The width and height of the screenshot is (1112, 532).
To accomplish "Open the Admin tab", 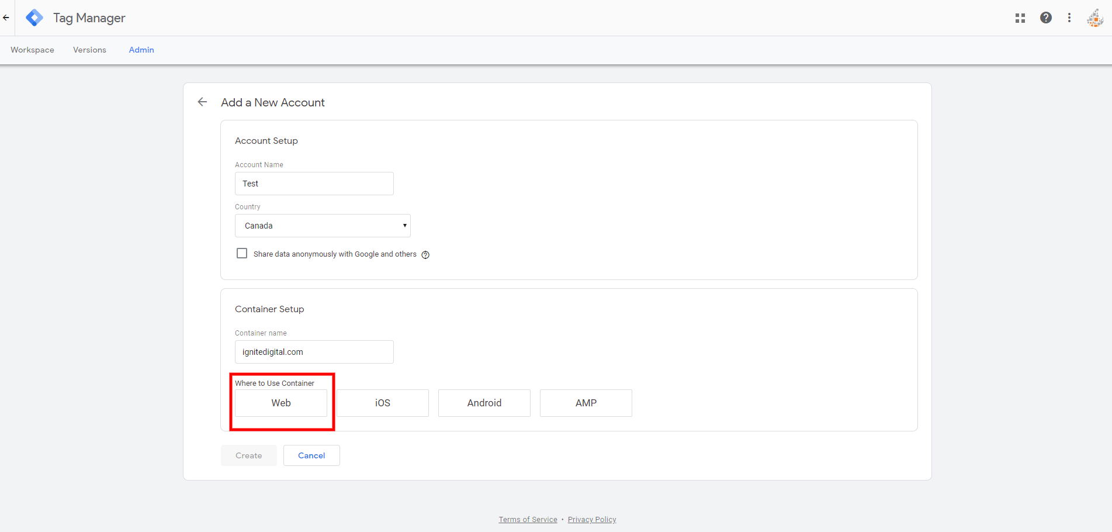I will [x=141, y=50].
